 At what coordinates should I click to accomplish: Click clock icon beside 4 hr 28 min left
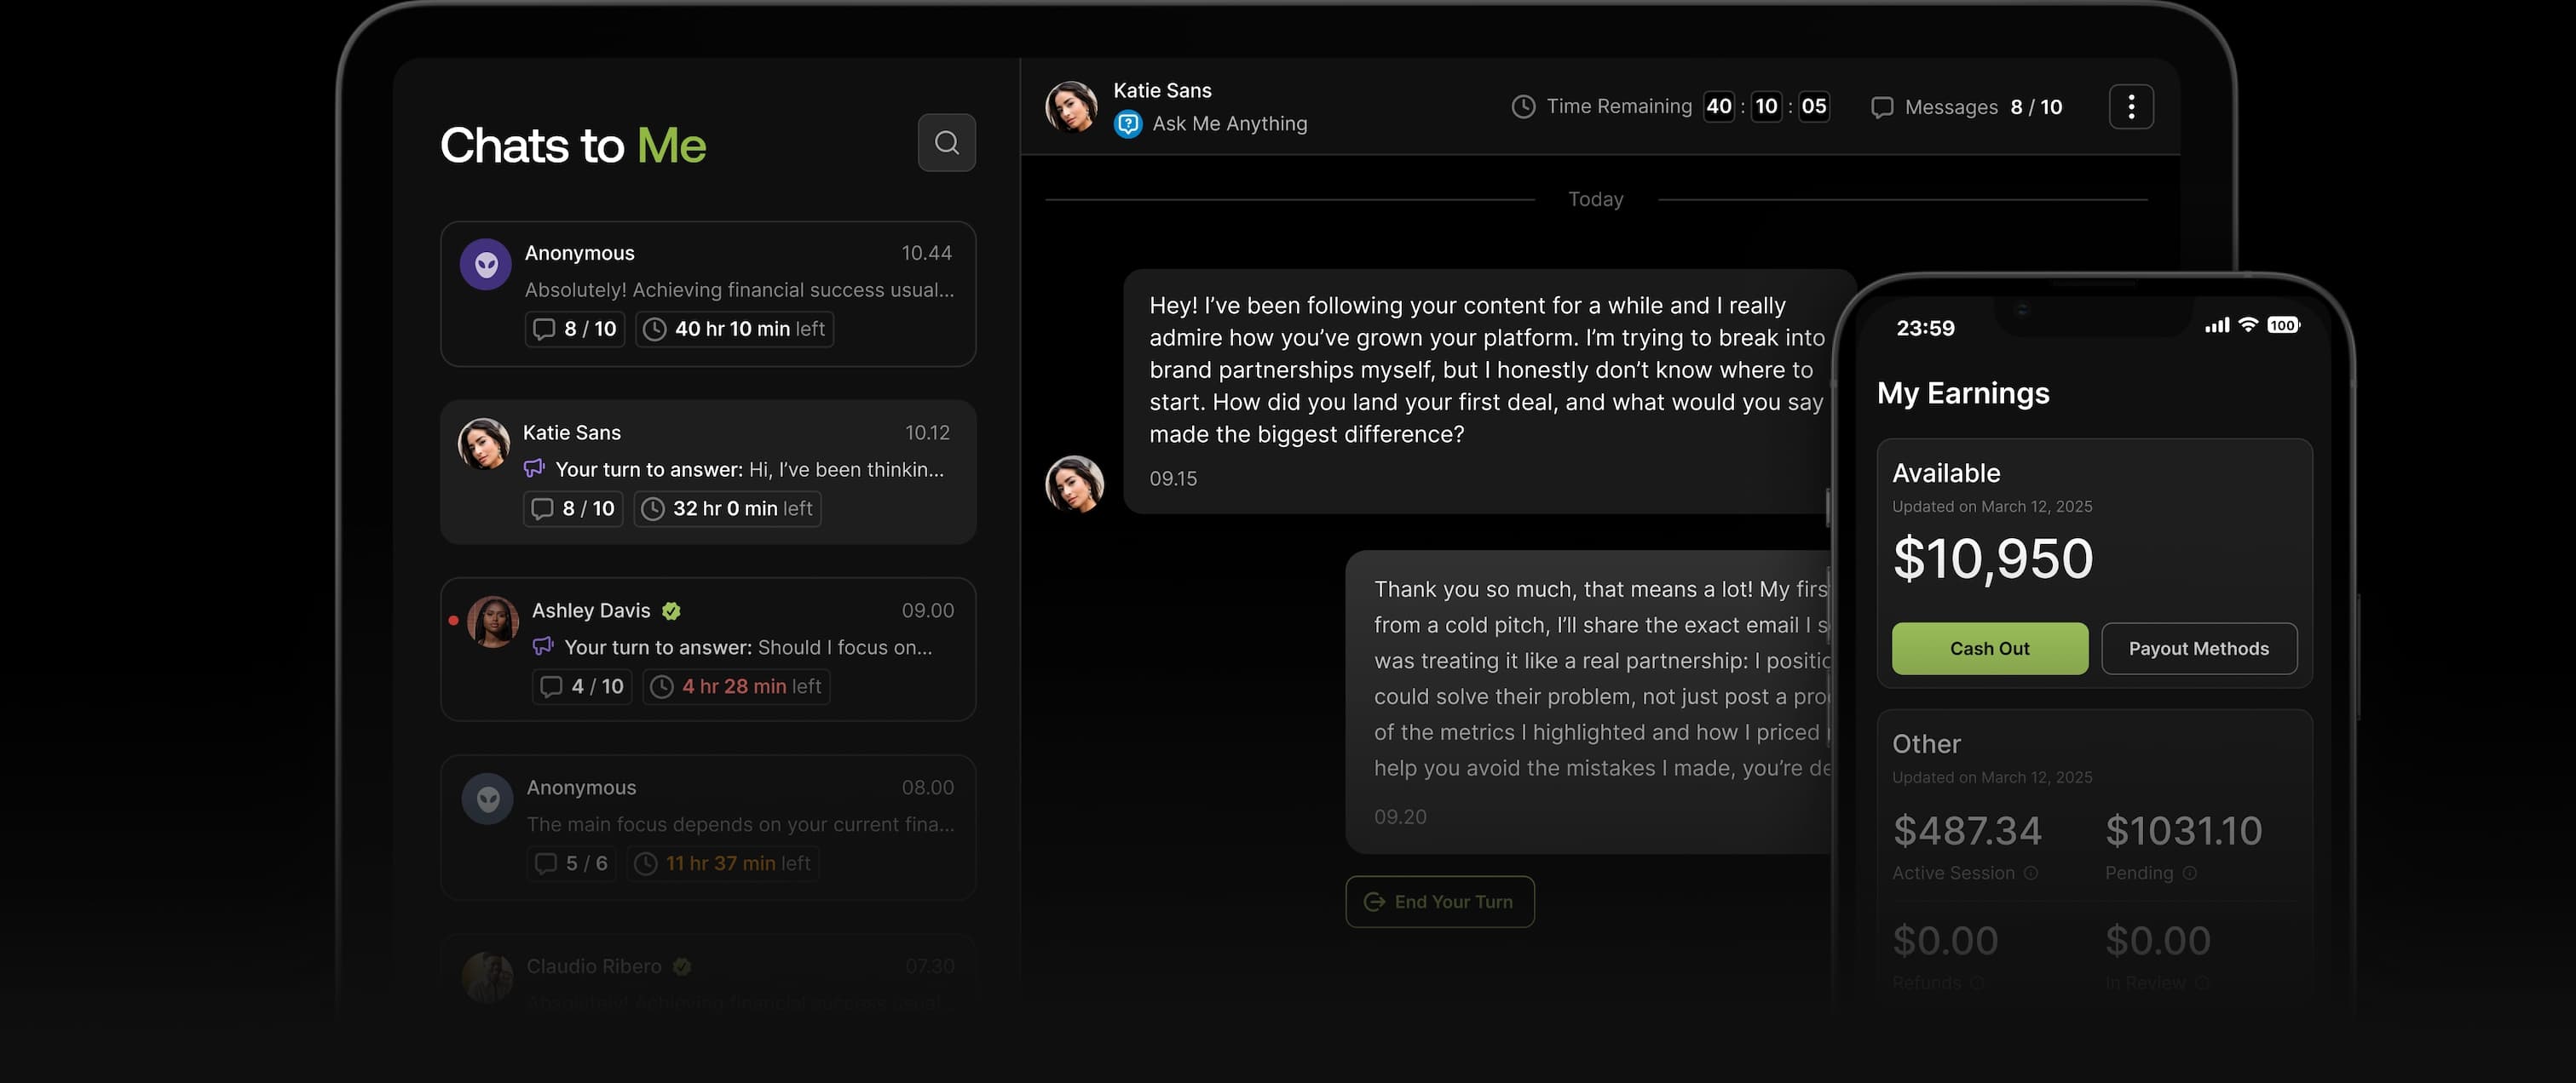coord(661,686)
